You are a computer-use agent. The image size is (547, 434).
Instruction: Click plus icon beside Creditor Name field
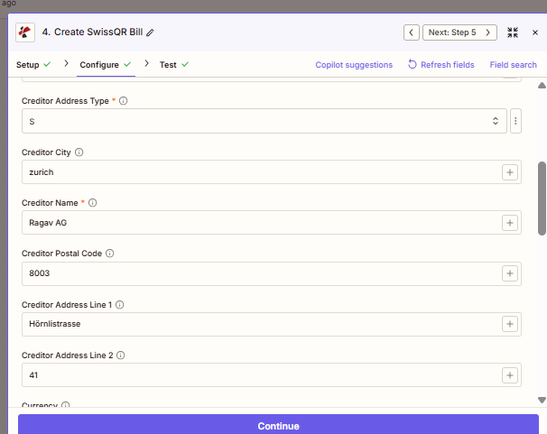pos(509,222)
